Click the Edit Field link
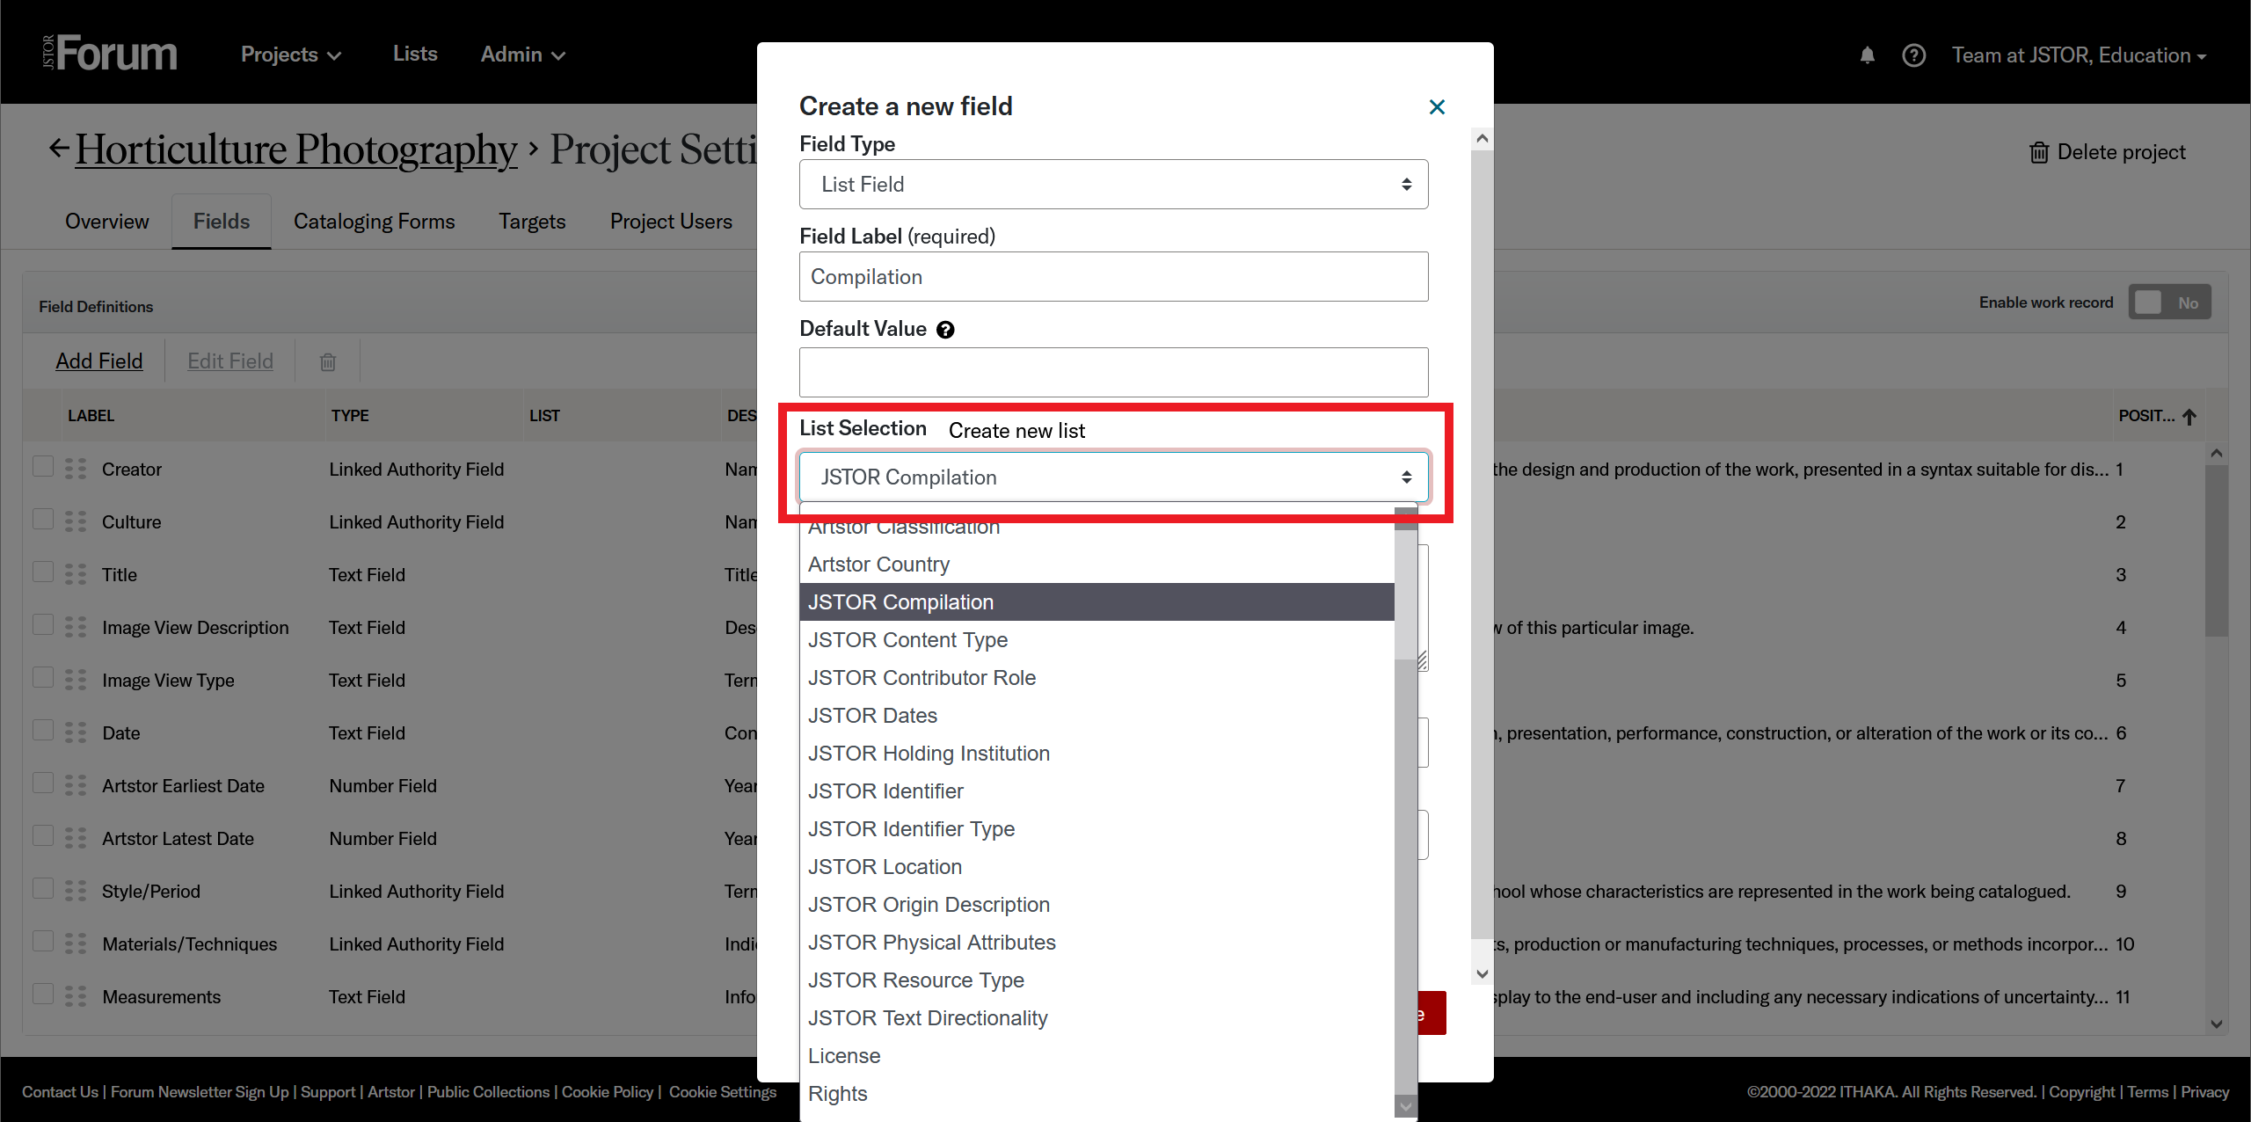This screenshot has width=2251, height=1122. pyautogui.click(x=230, y=361)
